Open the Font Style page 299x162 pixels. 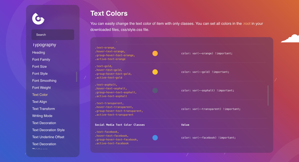[40, 74]
